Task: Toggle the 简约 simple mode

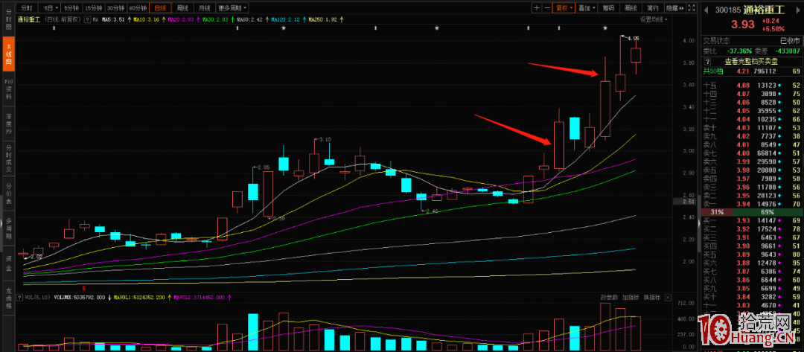Action: 652,7
